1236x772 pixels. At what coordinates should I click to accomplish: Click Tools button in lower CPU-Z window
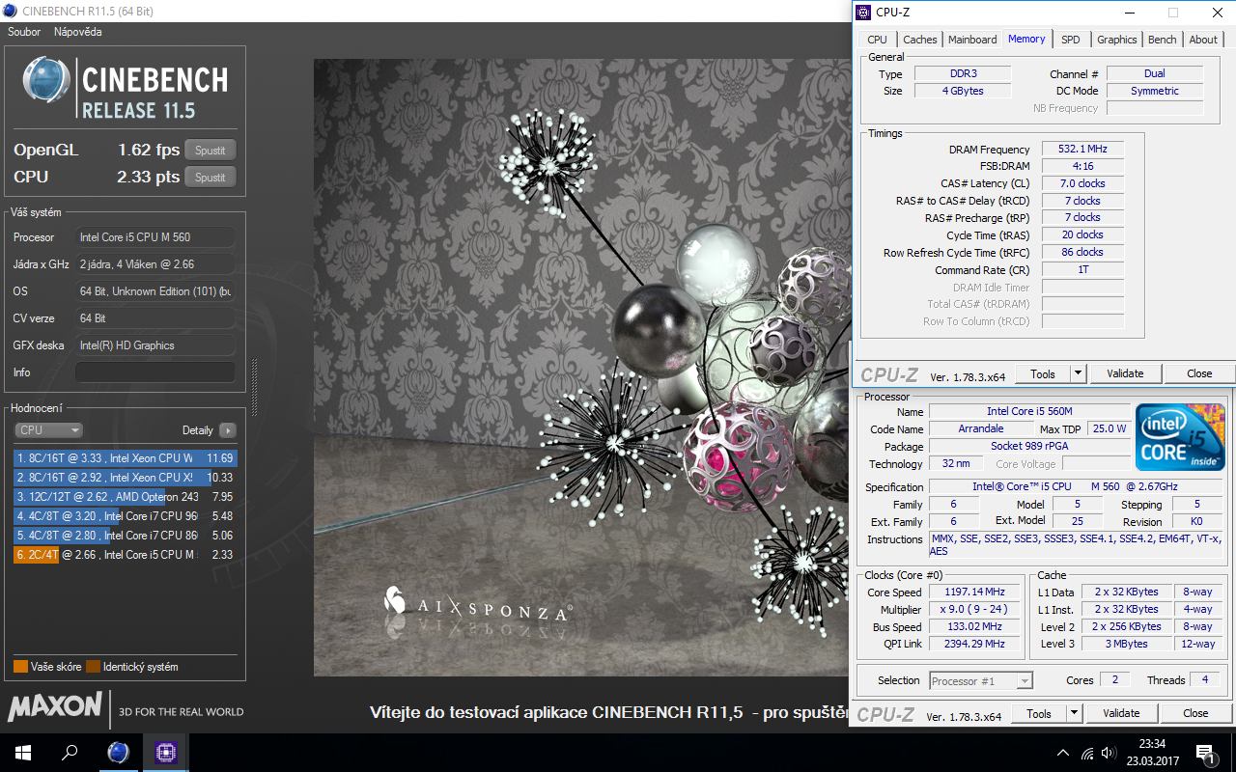1039,714
